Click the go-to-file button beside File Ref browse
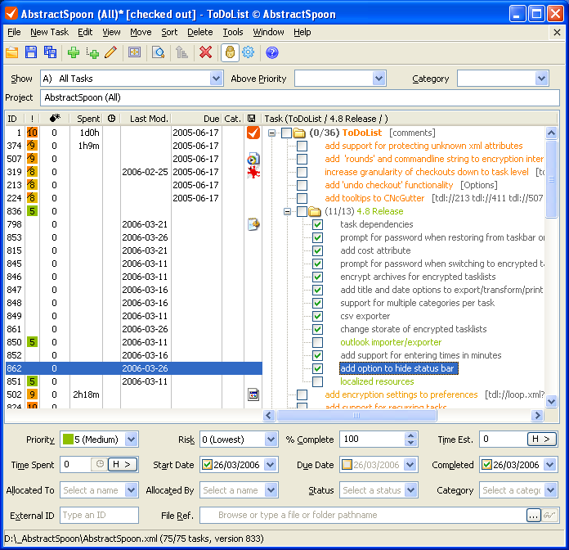 [549, 515]
